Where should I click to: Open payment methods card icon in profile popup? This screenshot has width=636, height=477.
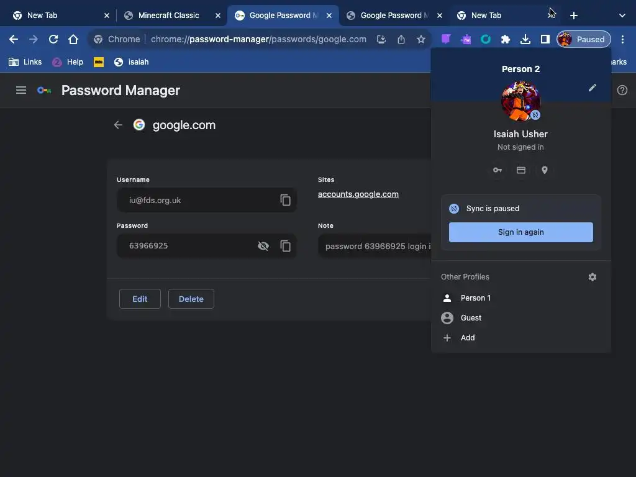(521, 170)
